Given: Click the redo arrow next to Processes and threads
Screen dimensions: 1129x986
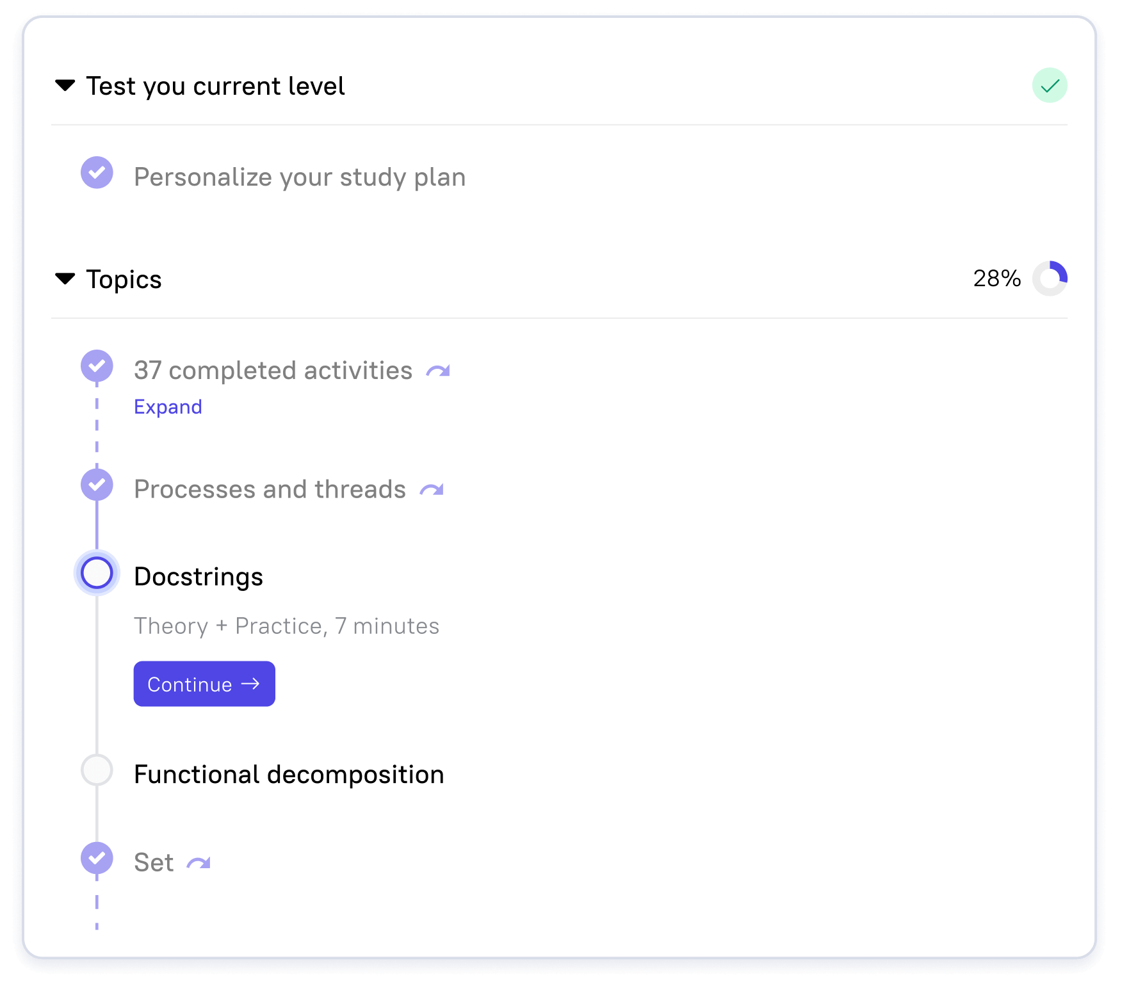Looking at the screenshot, I should (432, 490).
